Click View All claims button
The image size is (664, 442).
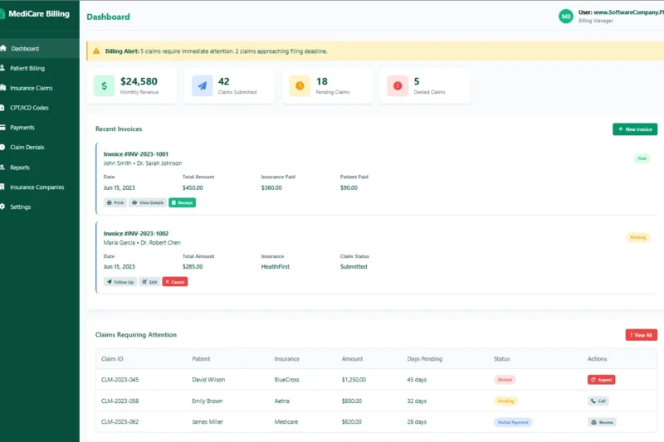[641, 335]
